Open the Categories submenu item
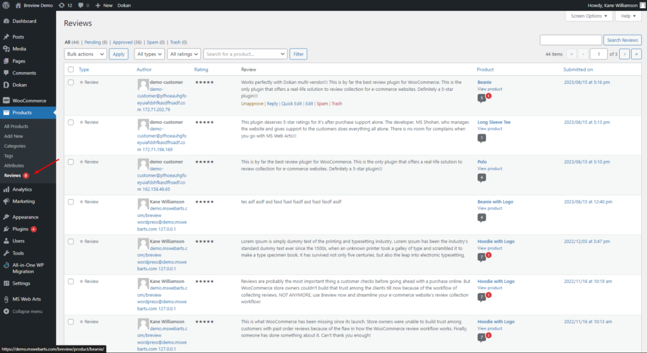The height and width of the screenshot is (353, 647). click(15, 146)
